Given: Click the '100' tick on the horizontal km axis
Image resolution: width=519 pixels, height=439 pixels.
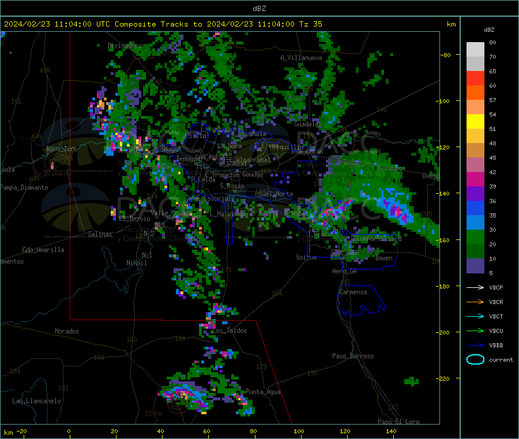Looking at the screenshot, I should (x=299, y=431).
